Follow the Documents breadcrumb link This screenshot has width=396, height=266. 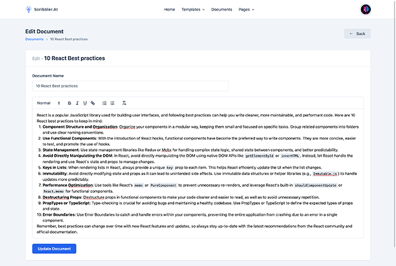(x=34, y=39)
